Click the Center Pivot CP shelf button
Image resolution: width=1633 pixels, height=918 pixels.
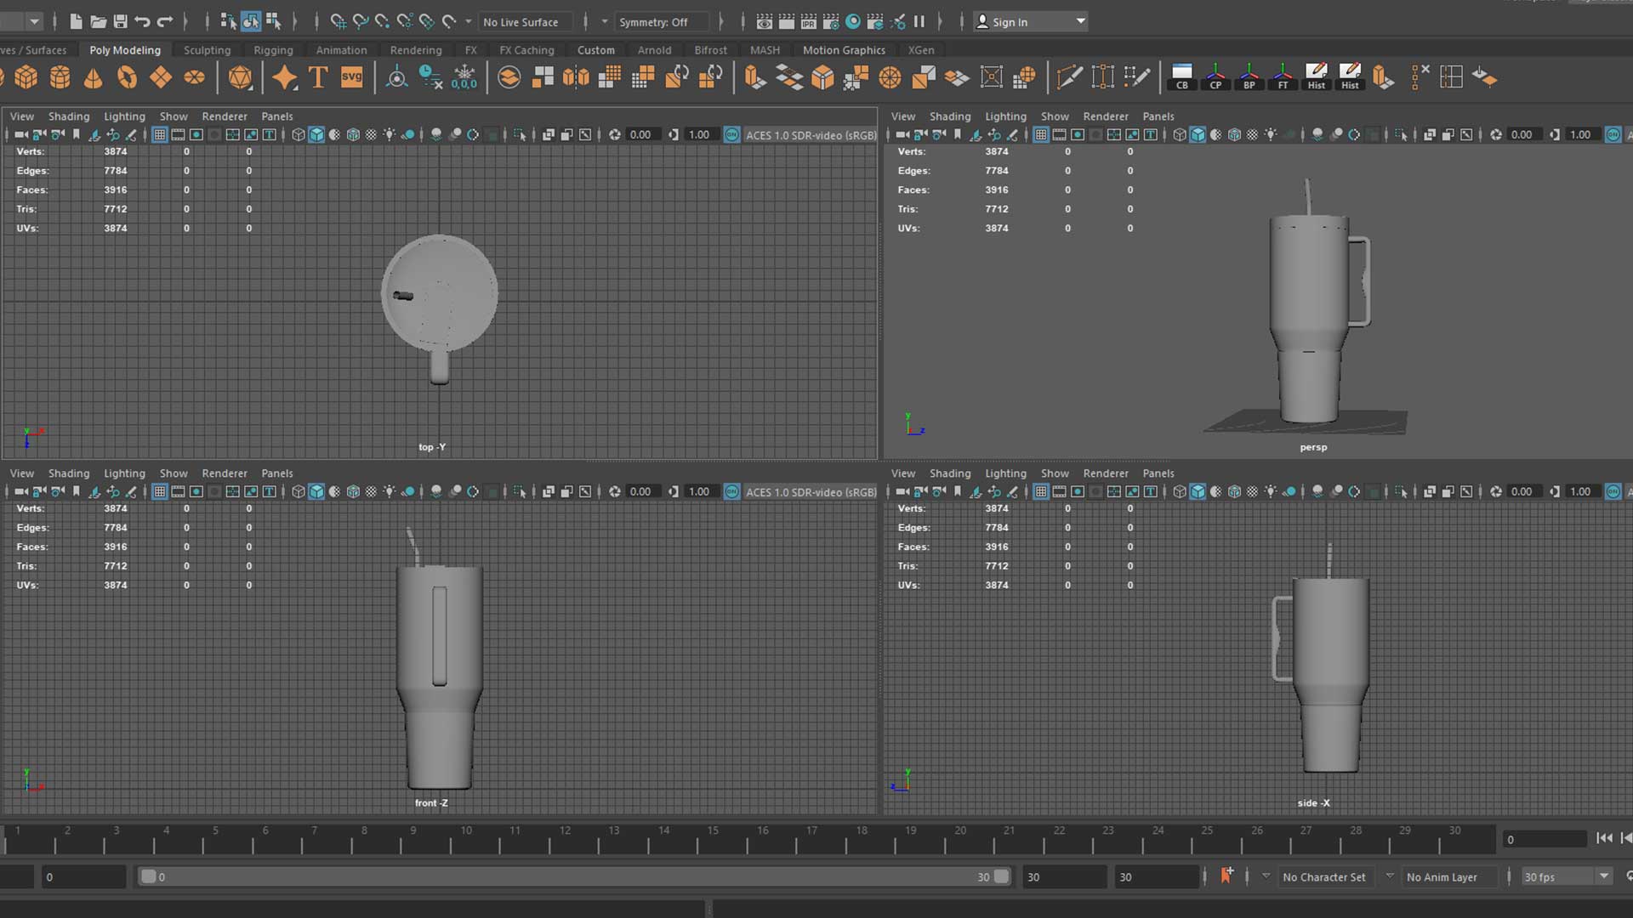[1215, 77]
